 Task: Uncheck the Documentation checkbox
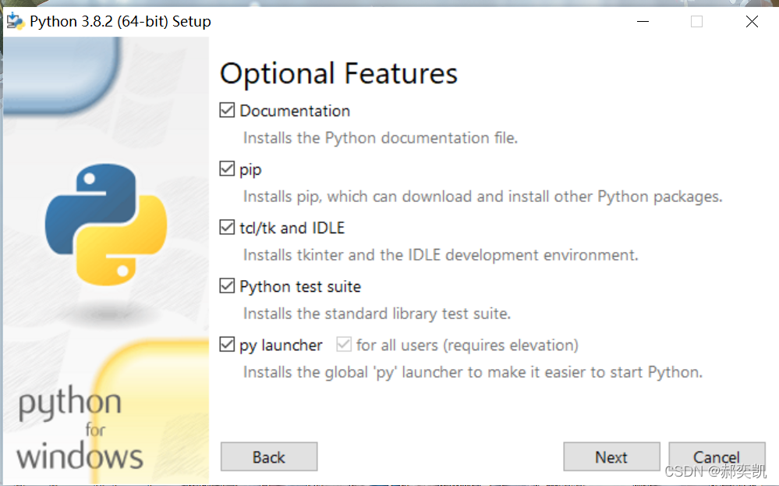click(x=227, y=110)
